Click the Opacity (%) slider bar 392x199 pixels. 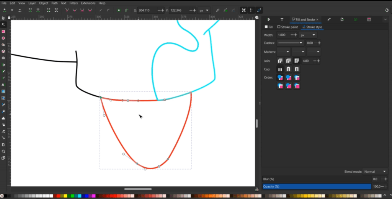click(x=317, y=186)
